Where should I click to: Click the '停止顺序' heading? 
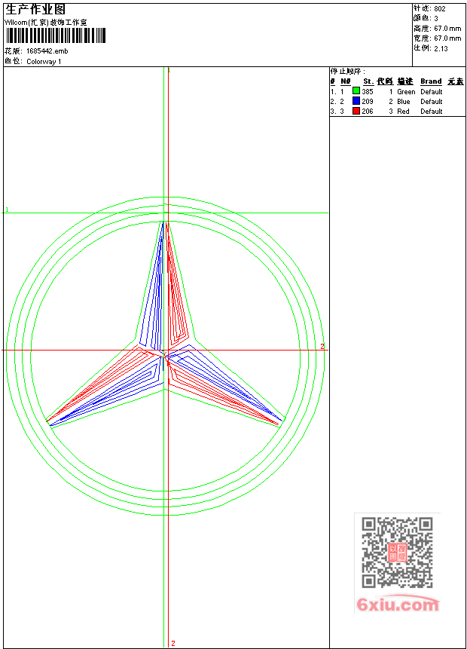pos(348,71)
